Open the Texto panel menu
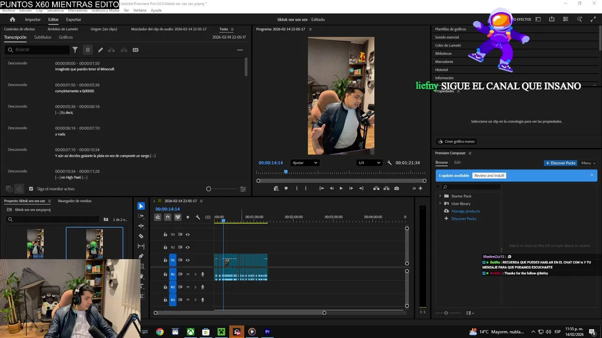 tap(232, 29)
